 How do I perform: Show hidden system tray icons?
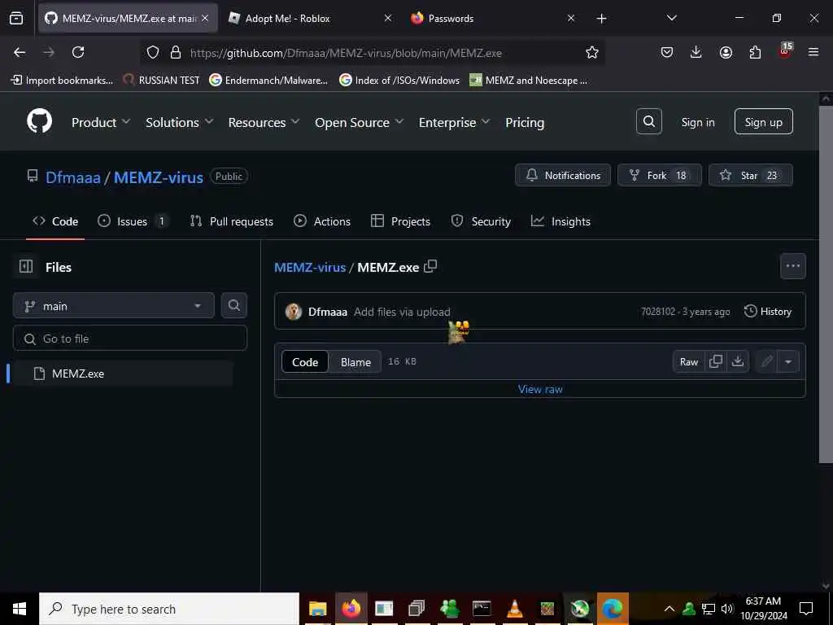(669, 609)
